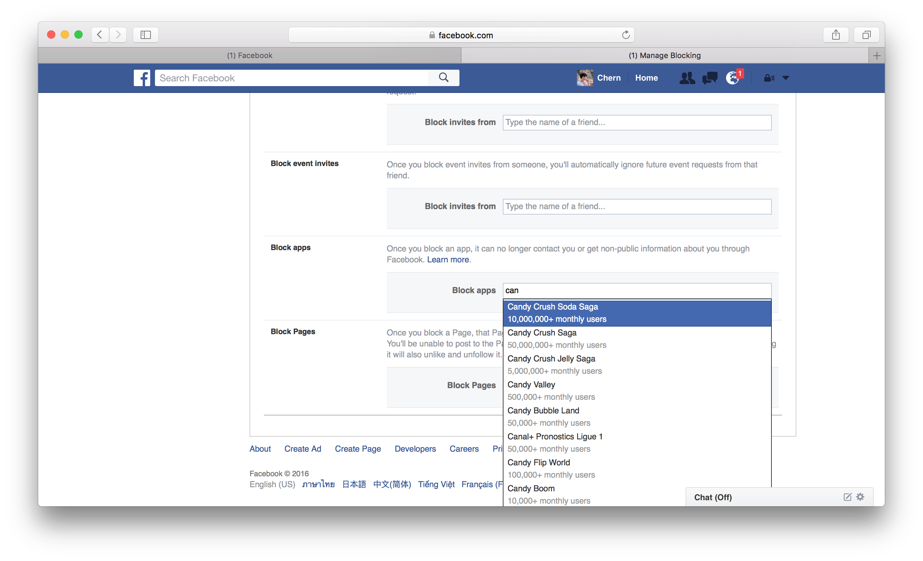Select Candy Valley suggestion
The width and height of the screenshot is (923, 561).
[637, 391]
